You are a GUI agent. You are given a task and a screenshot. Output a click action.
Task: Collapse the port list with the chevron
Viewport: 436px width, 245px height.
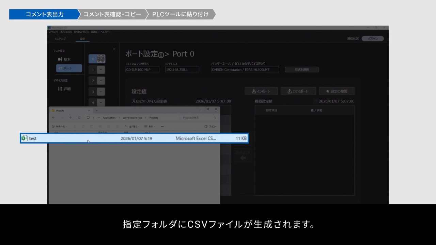pyautogui.click(x=114, y=49)
